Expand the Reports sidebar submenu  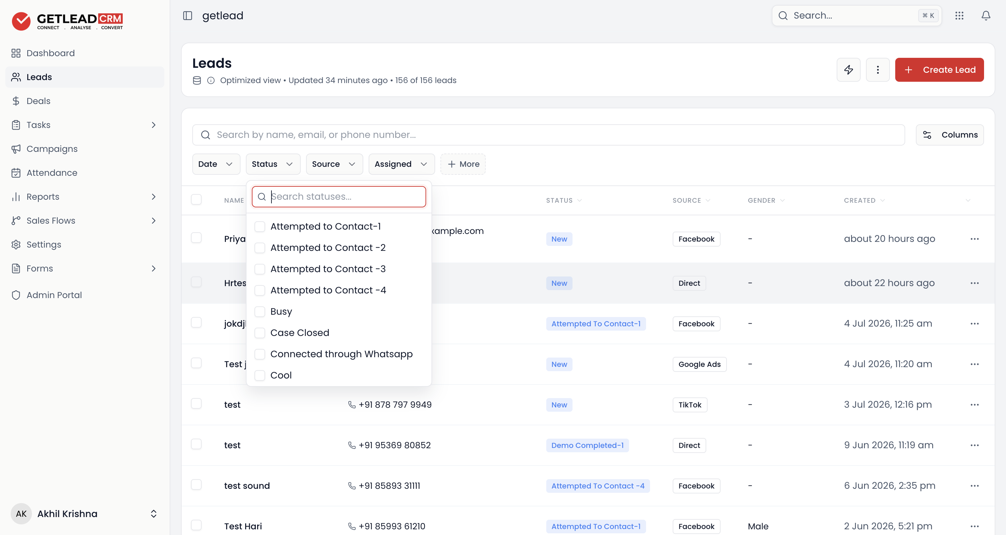153,197
